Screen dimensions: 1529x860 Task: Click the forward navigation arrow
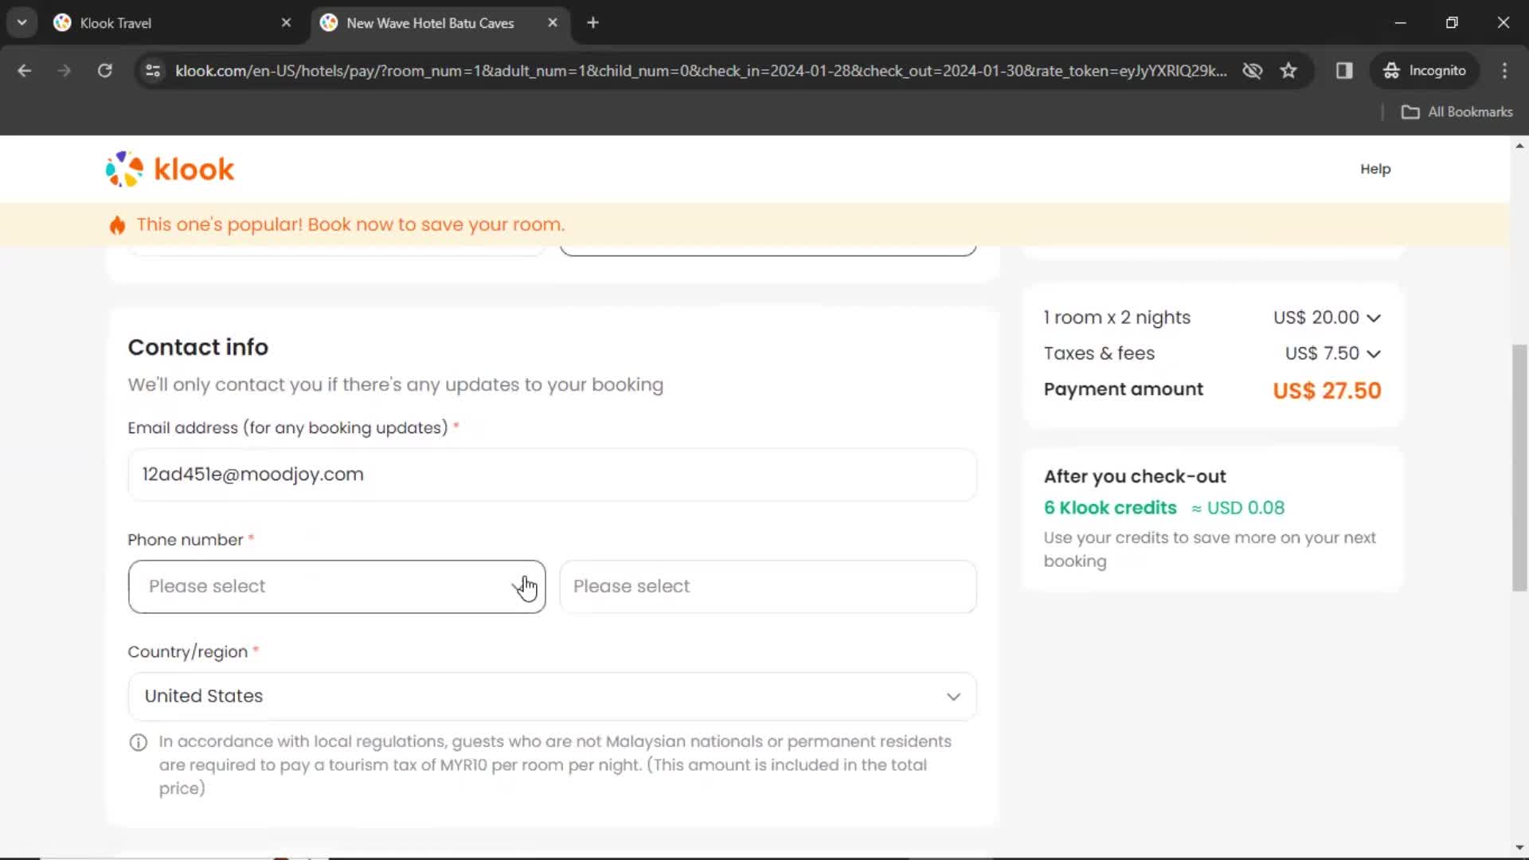pos(63,70)
